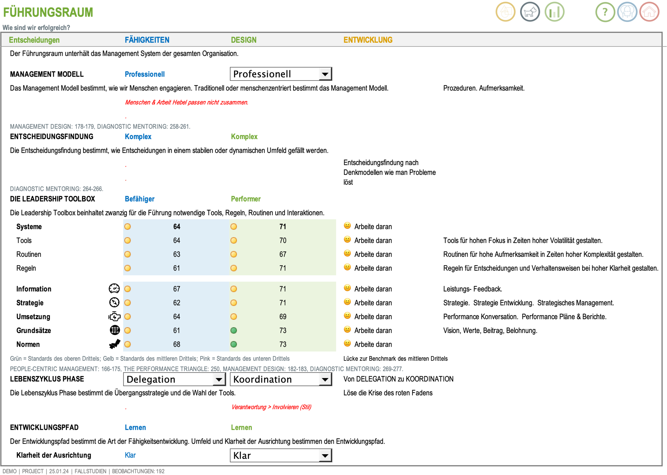Click the MANAGEMENT MODELL heading
The height and width of the screenshot is (475, 667).
[x=47, y=74]
